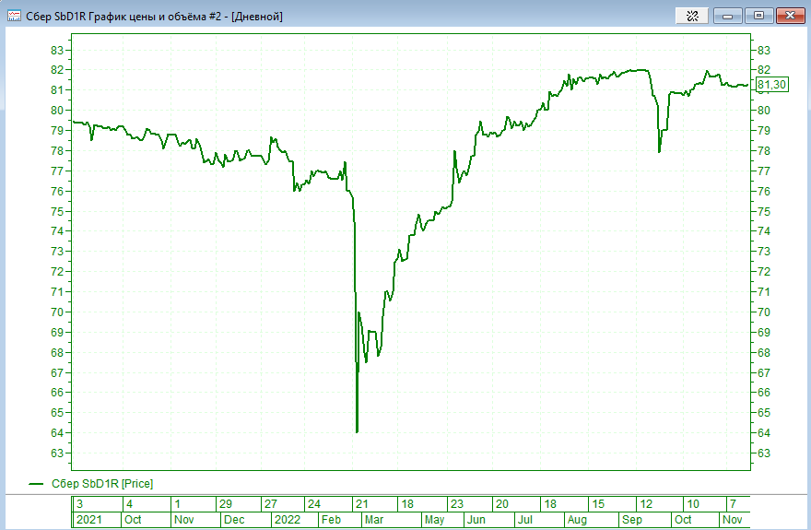Viewport: 811px width, 530px height.
Task: Click the Jun month label
Action: [x=476, y=520]
